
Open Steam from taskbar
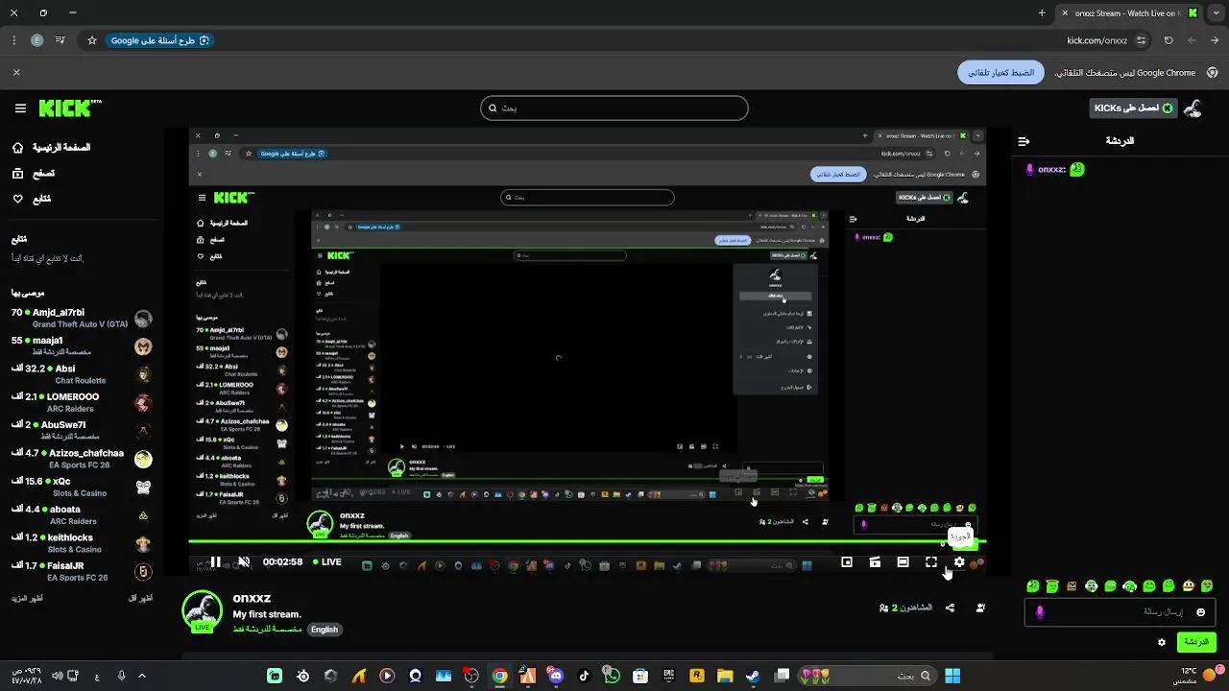tap(754, 676)
